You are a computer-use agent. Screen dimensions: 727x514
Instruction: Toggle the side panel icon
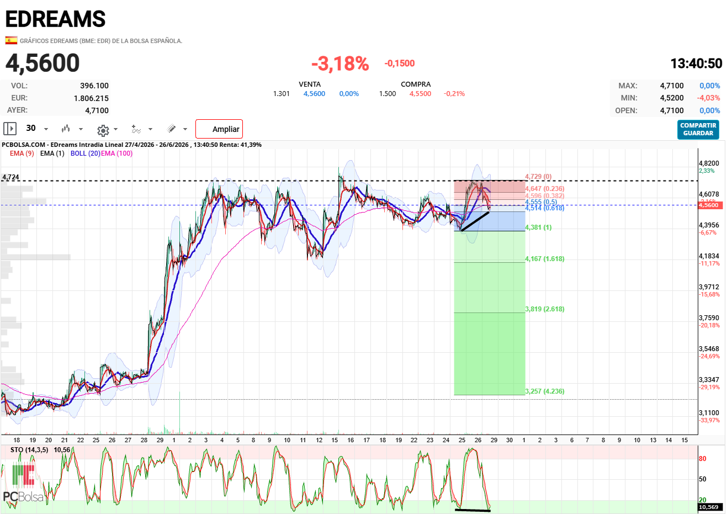[x=10, y=129]
